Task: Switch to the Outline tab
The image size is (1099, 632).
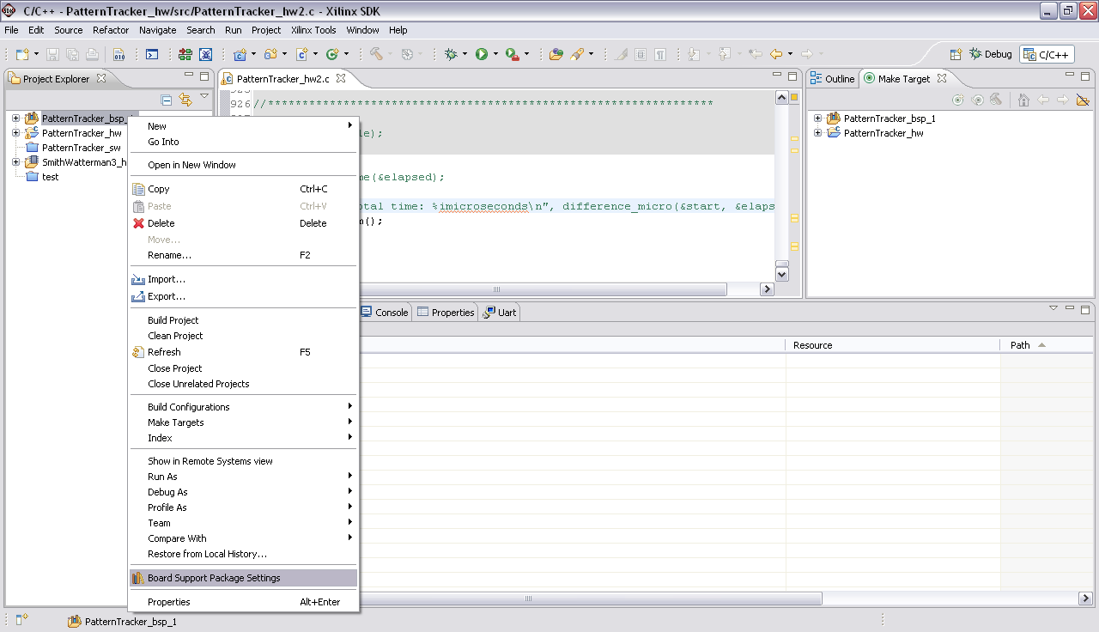Action: click(x=833, y=78)
